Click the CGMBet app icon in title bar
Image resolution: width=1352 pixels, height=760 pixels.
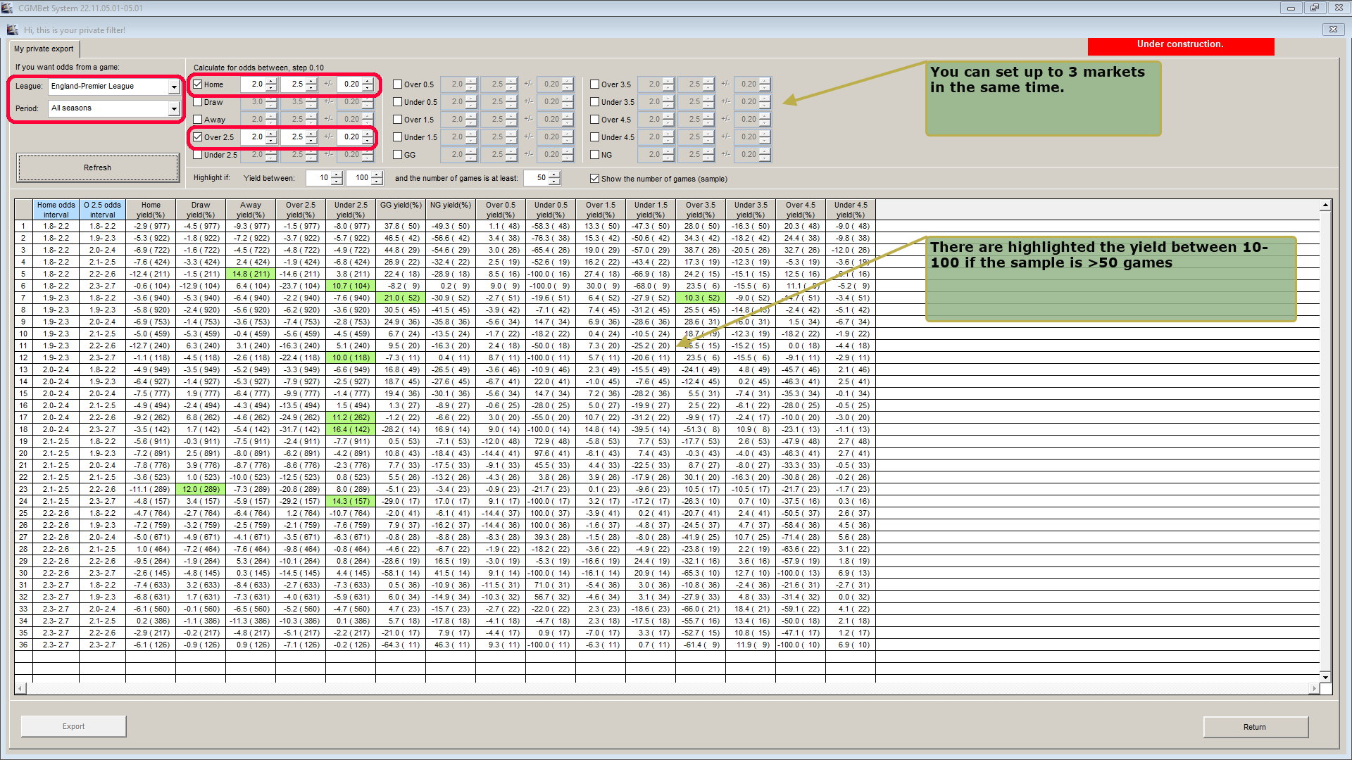tap(7, 8)
